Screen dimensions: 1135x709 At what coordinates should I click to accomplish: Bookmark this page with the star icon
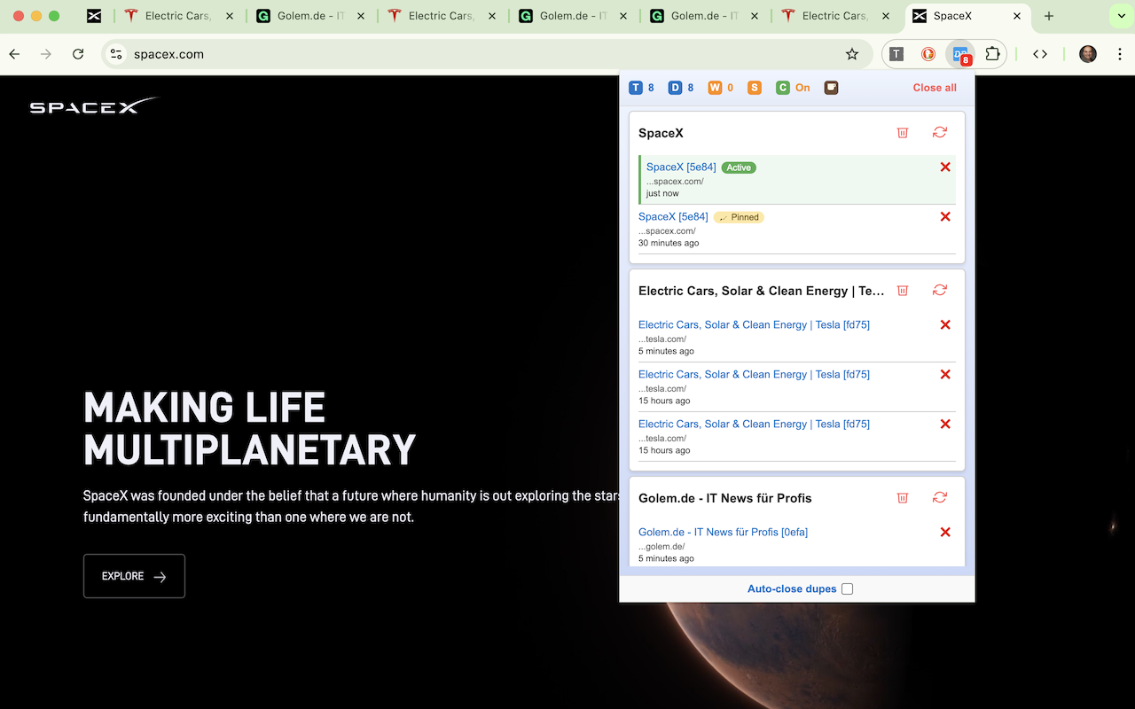click(852, 54)
